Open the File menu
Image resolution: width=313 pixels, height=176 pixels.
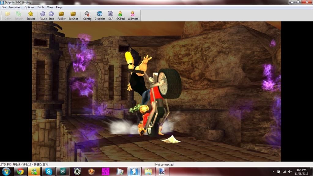(4, 7)
